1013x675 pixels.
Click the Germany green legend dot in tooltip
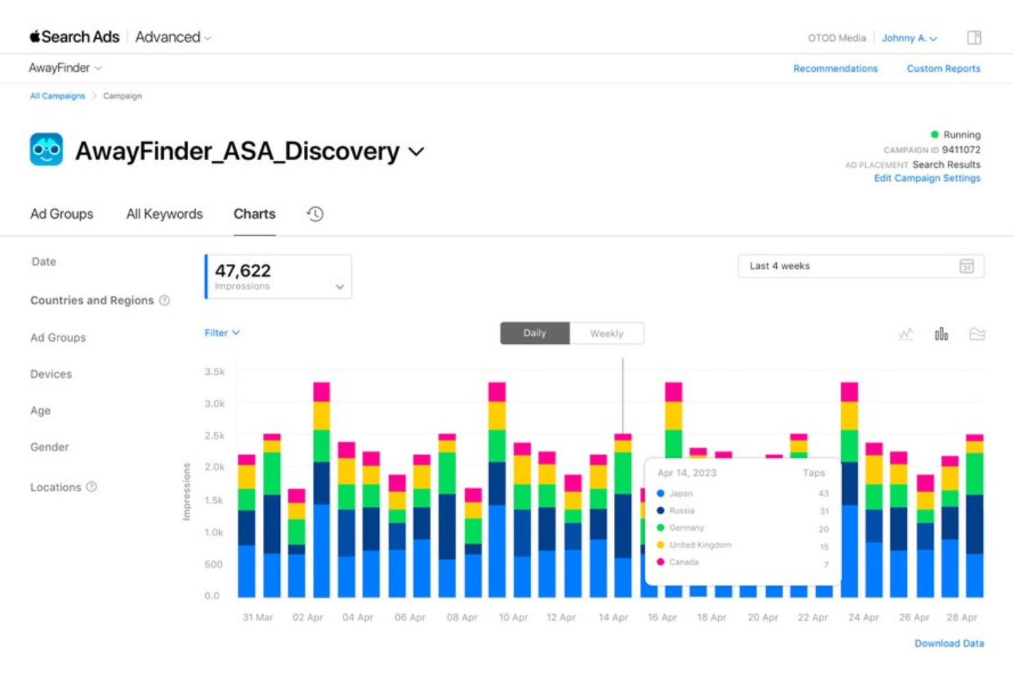tap(661, 527)
